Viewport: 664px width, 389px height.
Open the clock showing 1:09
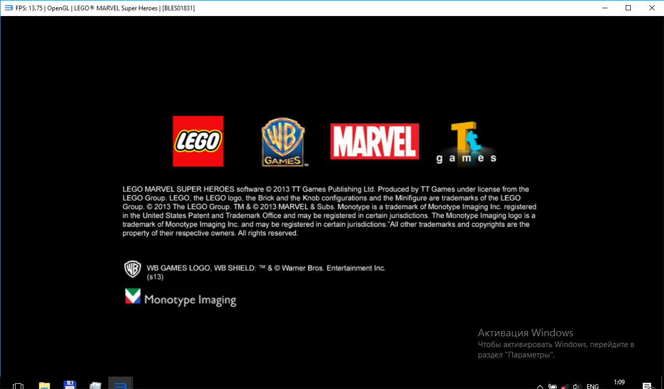[619, 382]
